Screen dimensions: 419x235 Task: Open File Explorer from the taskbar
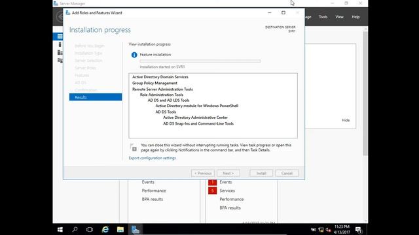[x=120, y=229]
